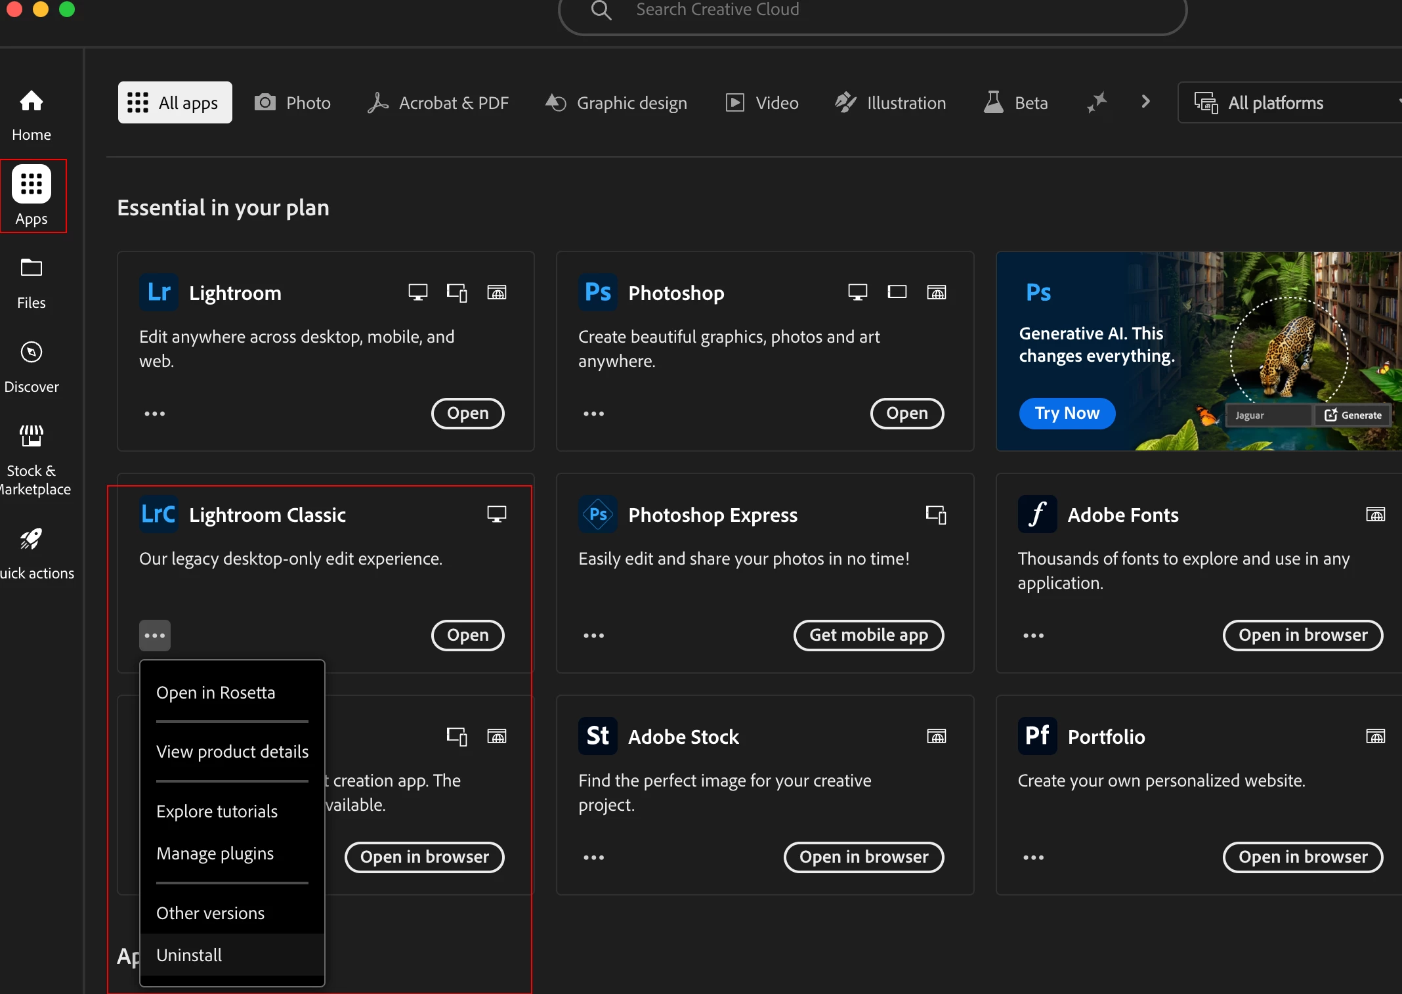Click the Adobe Stock St icon
1402x994 pixels.
(x=597, y=736)
